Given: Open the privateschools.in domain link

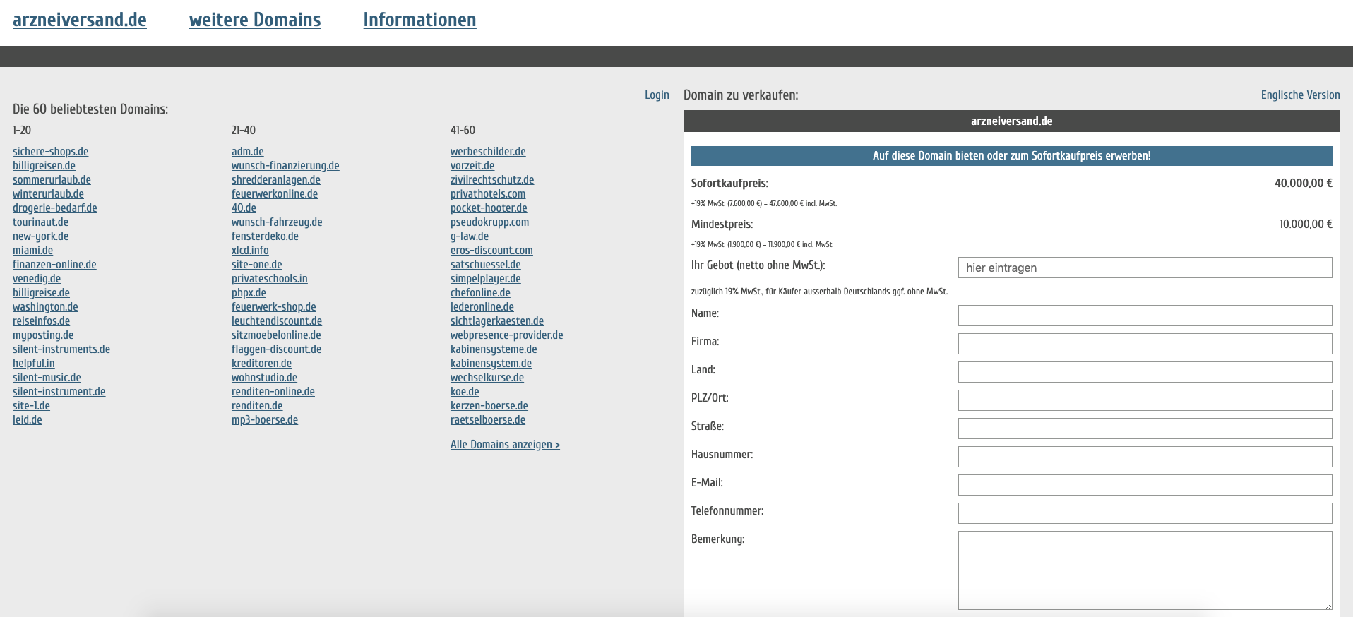Looking at the screenshot, I should coord(269,279).
